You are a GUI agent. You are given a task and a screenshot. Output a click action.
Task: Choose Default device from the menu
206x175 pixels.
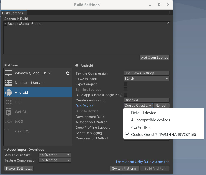(144, 113)
